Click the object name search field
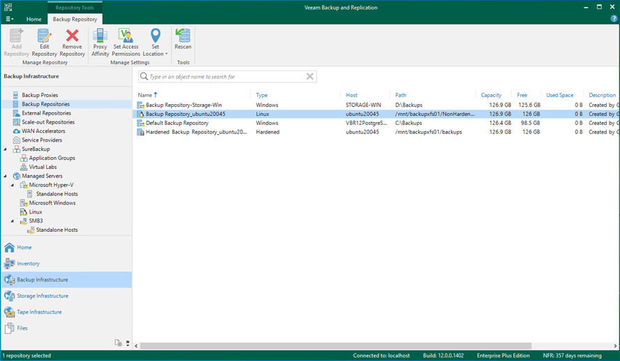The width and height of the screenshot is (620, 361). [x=227, y=77]
